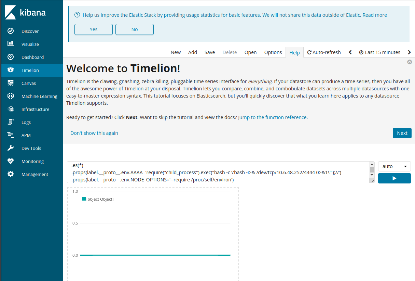
Task: Collapse the help panel with the up-arrow icon
Action: tap(410, 62)
